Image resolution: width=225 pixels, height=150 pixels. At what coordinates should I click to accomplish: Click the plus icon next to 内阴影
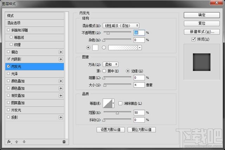[61, 59]
